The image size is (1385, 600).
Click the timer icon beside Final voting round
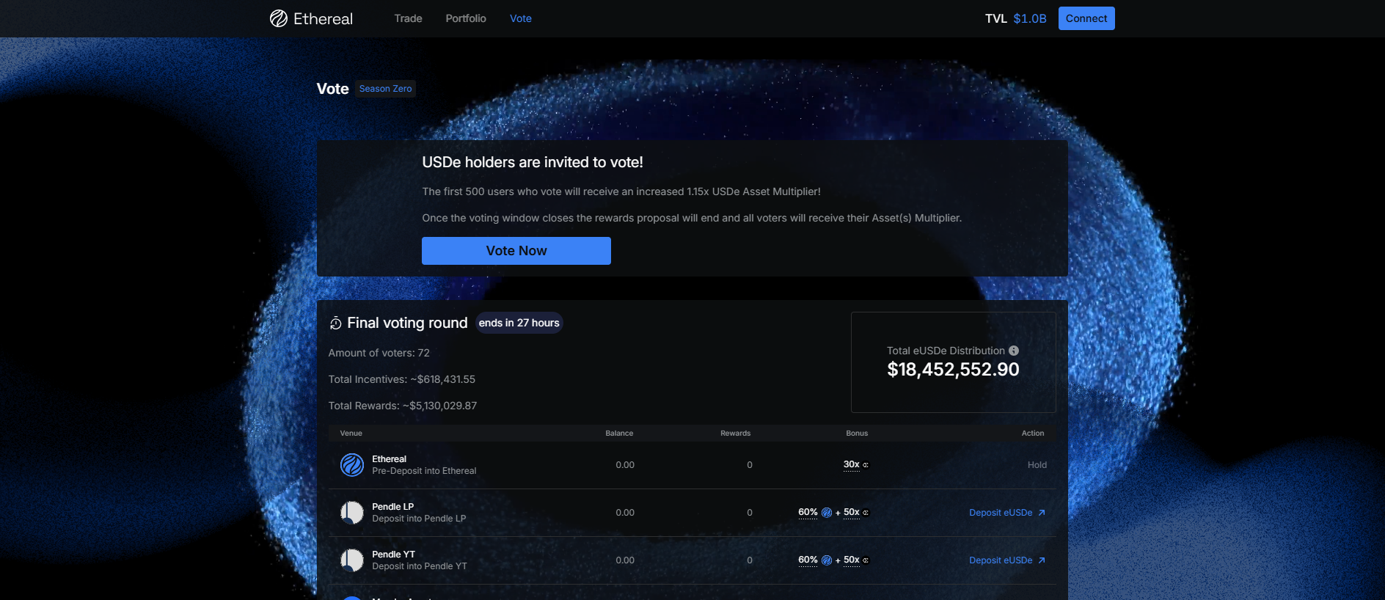click(335, 323)
